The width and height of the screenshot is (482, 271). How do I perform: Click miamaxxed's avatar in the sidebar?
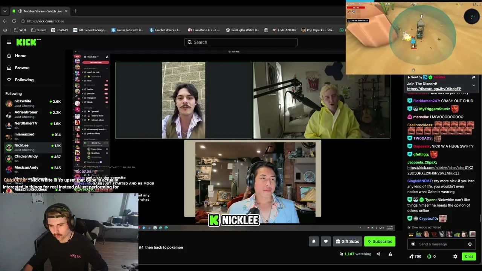9,136
